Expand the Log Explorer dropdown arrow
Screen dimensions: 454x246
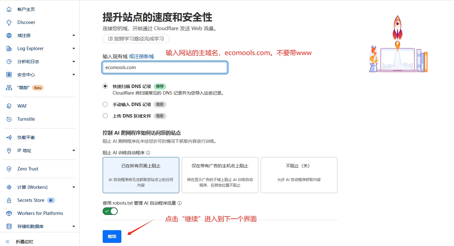click(74, 49)
